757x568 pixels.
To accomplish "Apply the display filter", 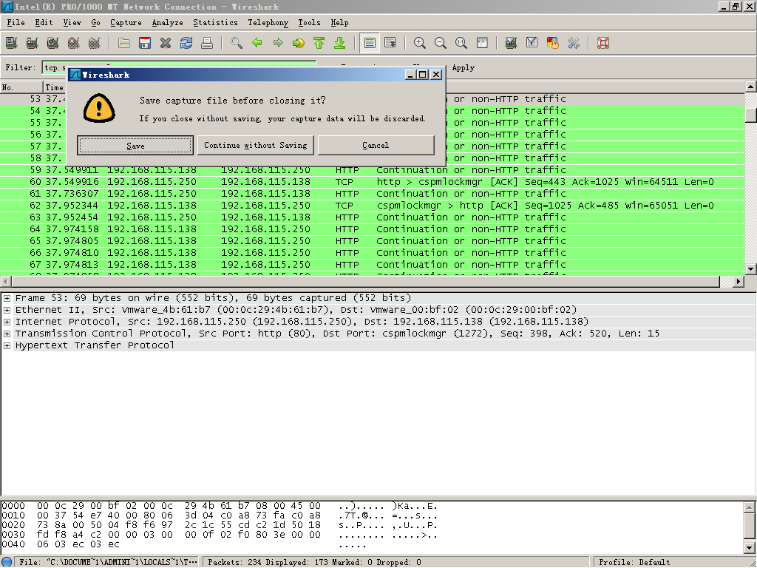I will (x=463, y=68).
